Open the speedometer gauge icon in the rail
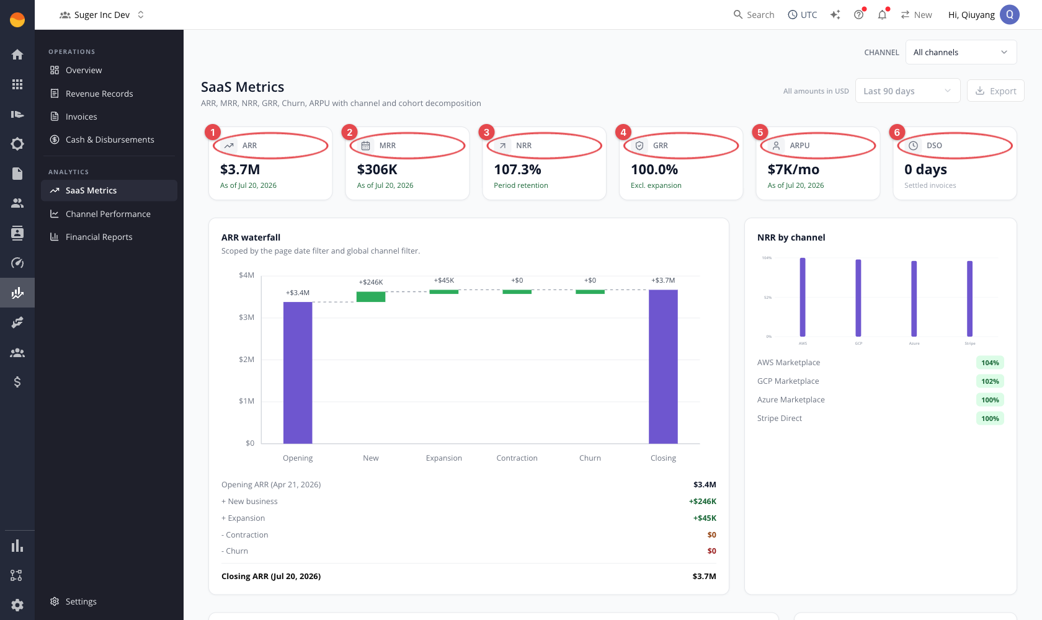Viewport: 1042px width, 620px height. 17,263
